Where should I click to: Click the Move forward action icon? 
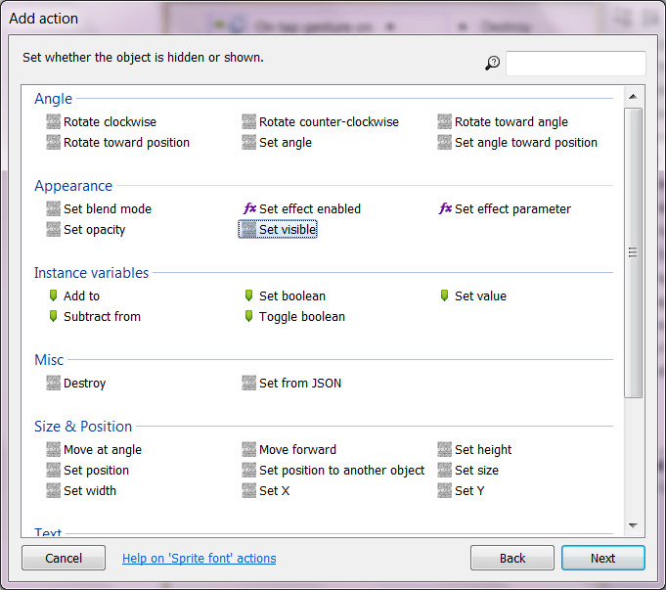249,450
